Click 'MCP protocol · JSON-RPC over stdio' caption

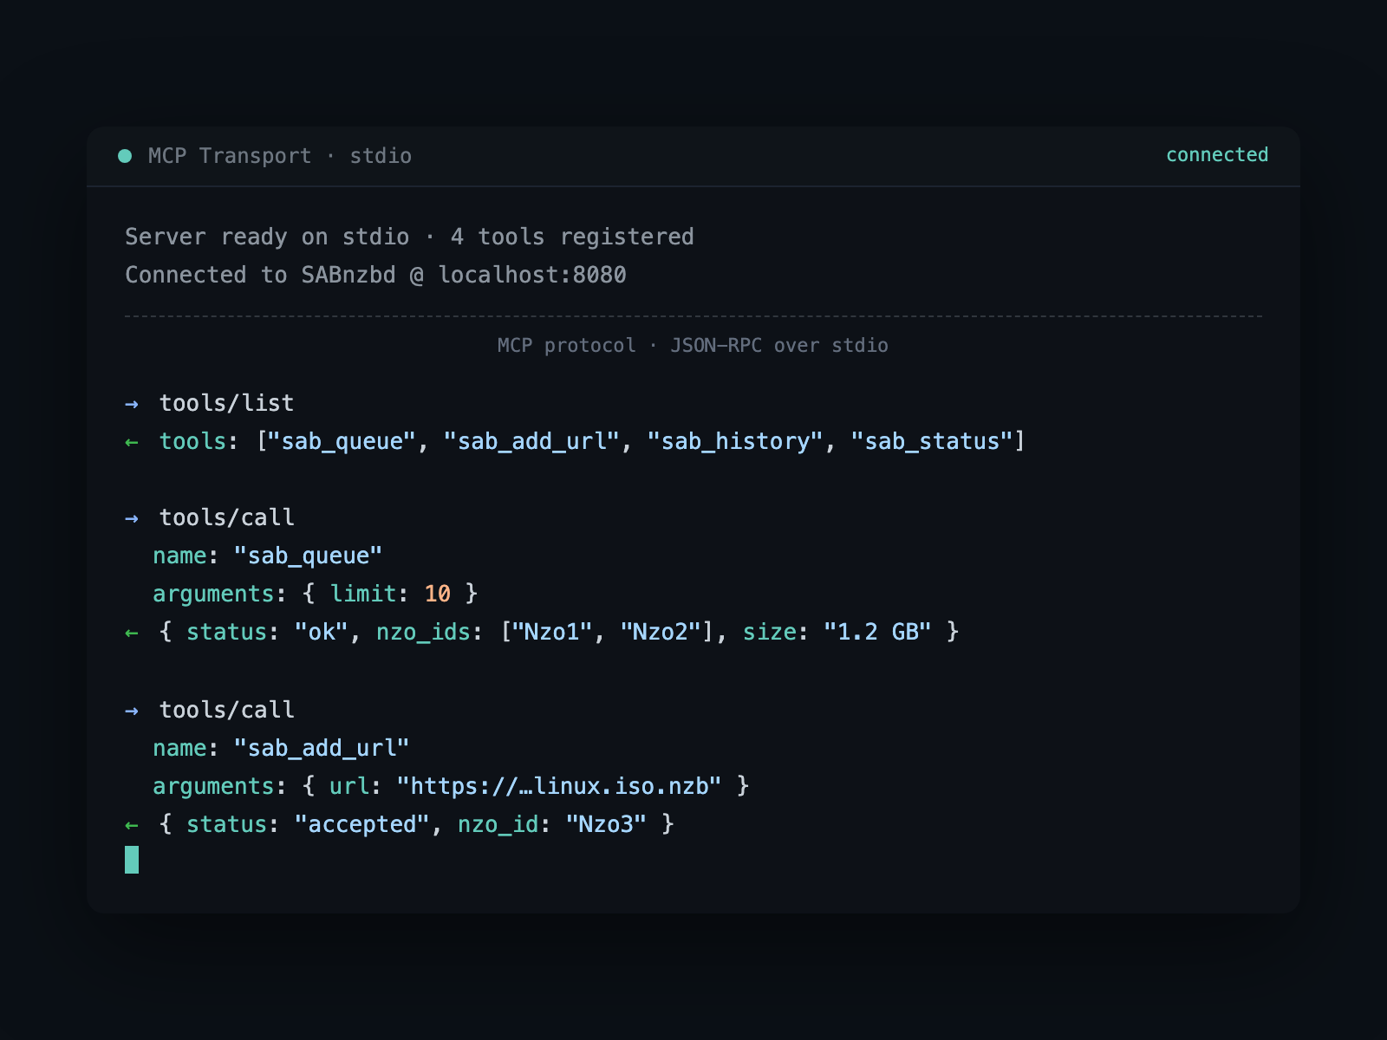pyautogui.click(x=693, y=345)
